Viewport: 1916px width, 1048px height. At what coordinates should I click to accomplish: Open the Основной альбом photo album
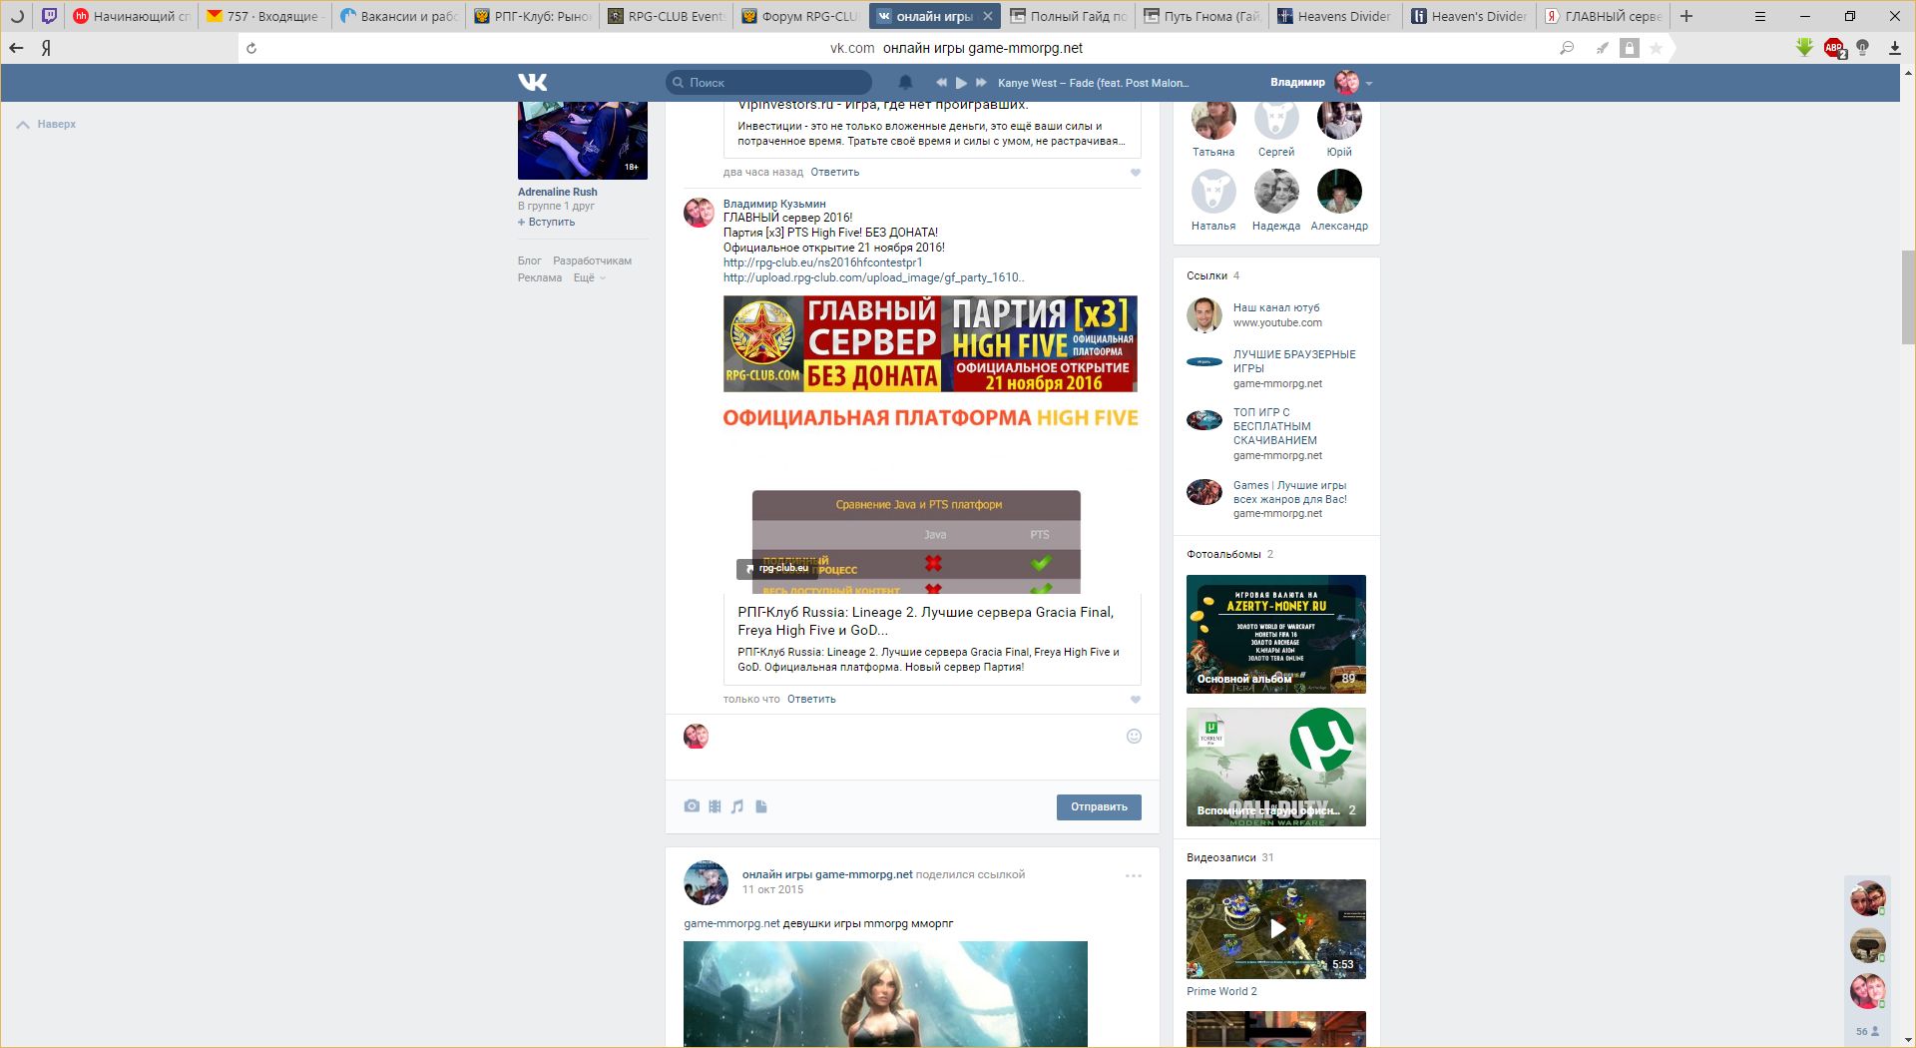(x=1275, y=634)
